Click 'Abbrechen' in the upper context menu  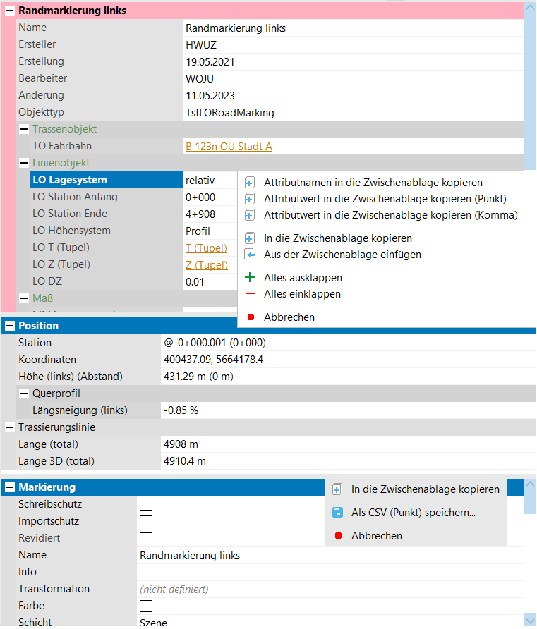tap(289, 317)
